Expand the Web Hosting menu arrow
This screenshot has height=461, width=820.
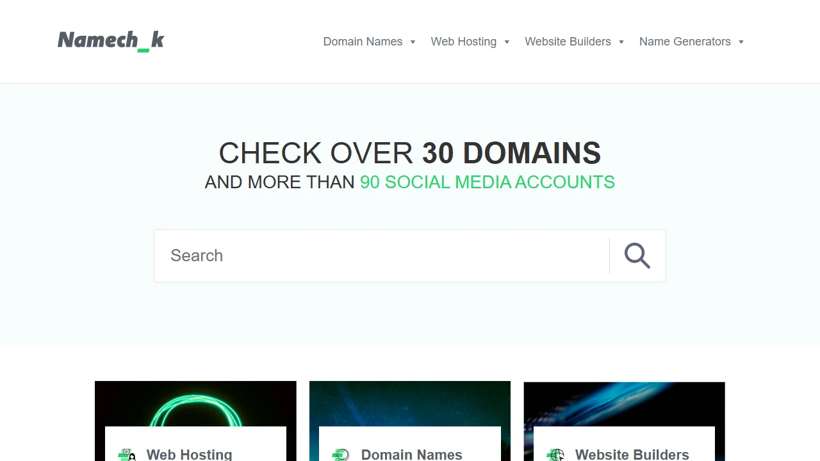click(507, 42)
